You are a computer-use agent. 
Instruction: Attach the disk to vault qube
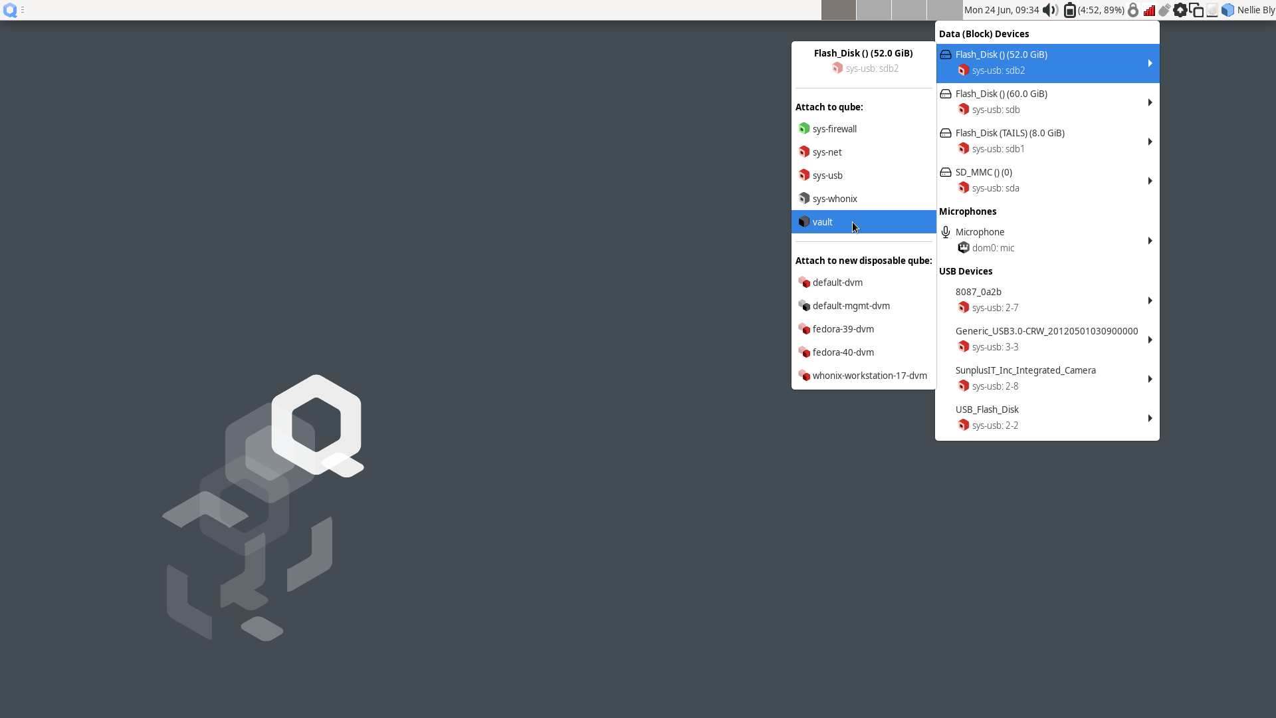tap(823, 222)
